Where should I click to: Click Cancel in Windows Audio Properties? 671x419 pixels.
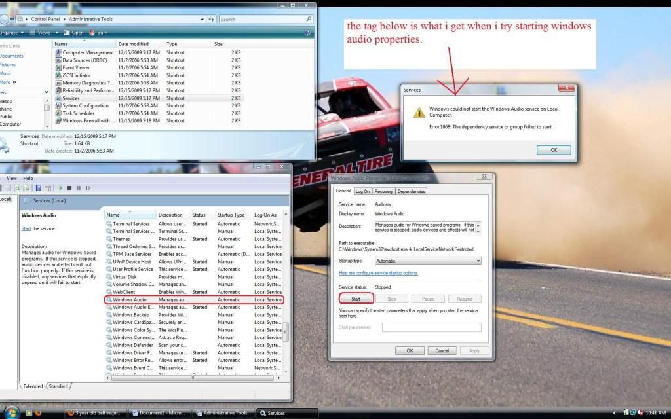pyautogui.click(x=442, y=351)
